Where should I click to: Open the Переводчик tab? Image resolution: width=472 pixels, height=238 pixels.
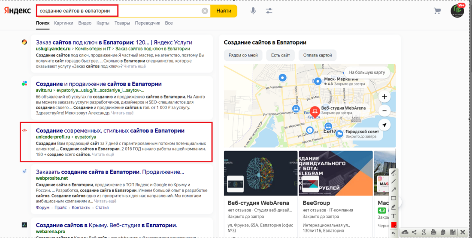[148, 23]
